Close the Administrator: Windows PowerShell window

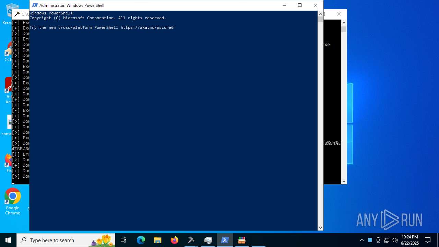click(x=316, y=5)
